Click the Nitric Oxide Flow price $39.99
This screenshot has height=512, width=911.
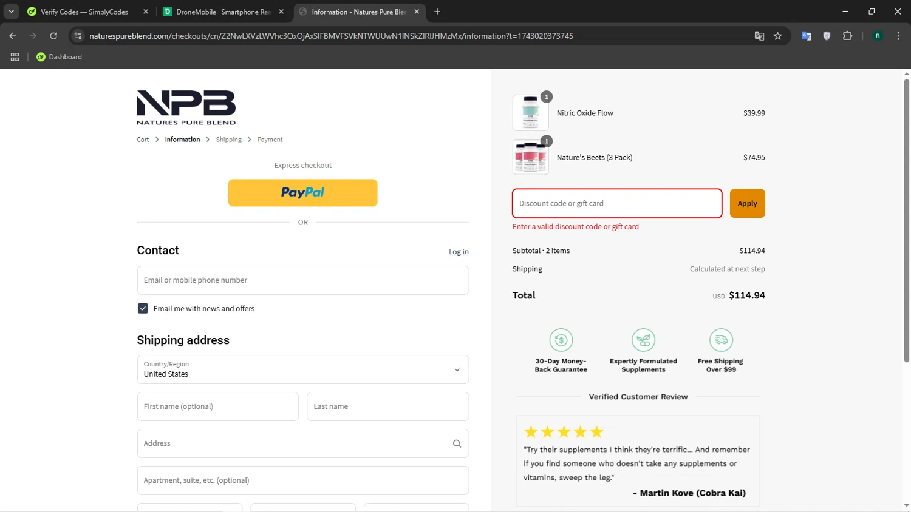click(x=754, y=113)
